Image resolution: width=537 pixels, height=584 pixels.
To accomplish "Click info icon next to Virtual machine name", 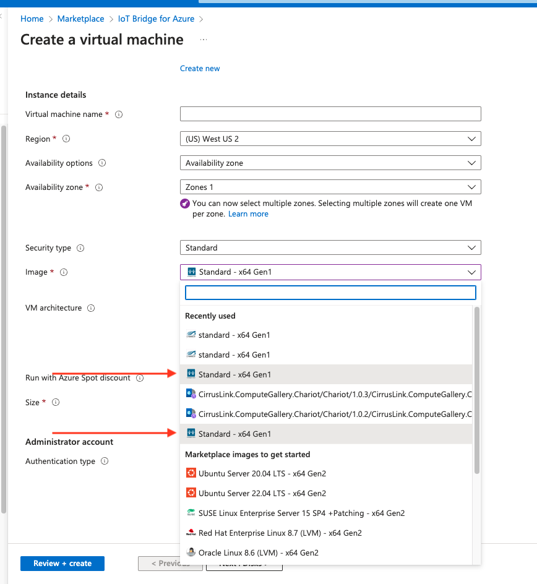I will pyautogui.click(x=119, y=114).
